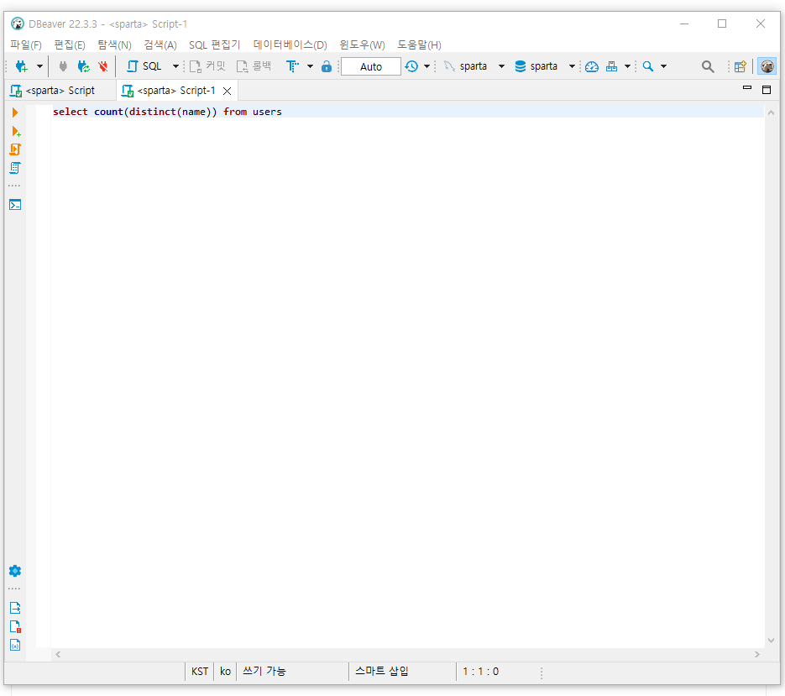Viewport: 785px width, 696px height.
Task: Expand the tools icon dropdown arrow
Action: (x=627, y=66)
